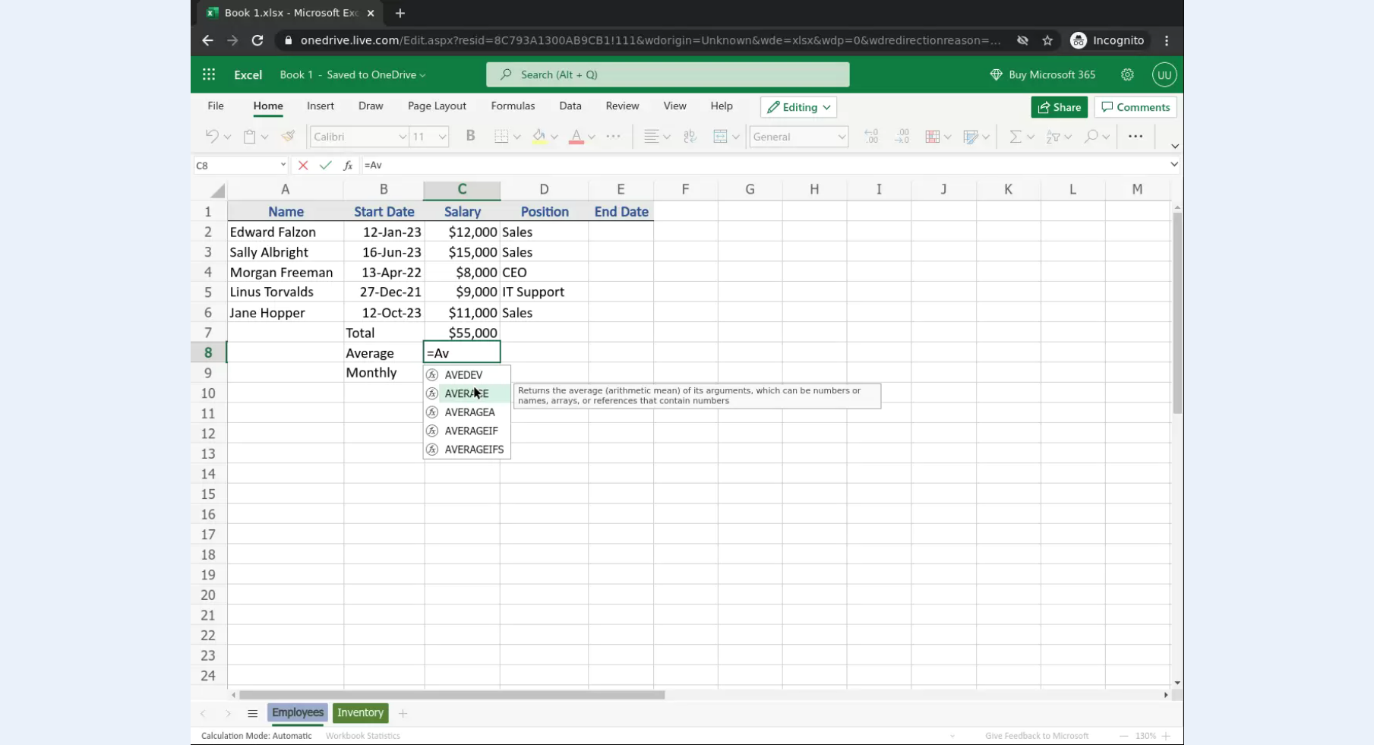Add a new worksheet with the plus button
The height and width of the screenshot is (745, 1374).
click(x=403, y=713)
